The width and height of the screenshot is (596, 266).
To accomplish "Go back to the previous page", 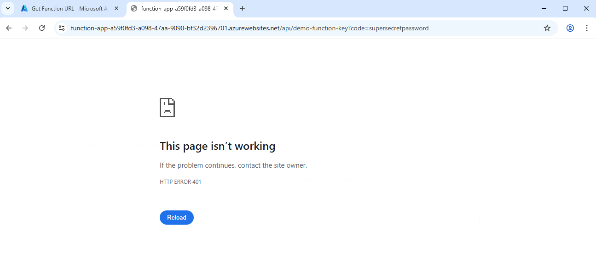I will [x=9, y=28].
